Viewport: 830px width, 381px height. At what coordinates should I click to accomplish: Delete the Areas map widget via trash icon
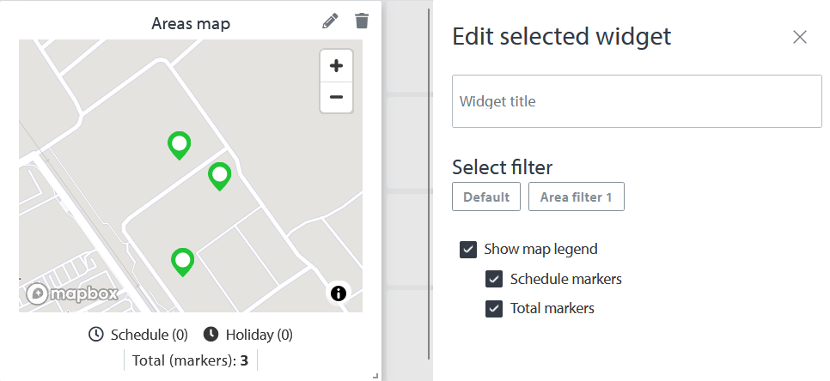click(x=362, y=21)
